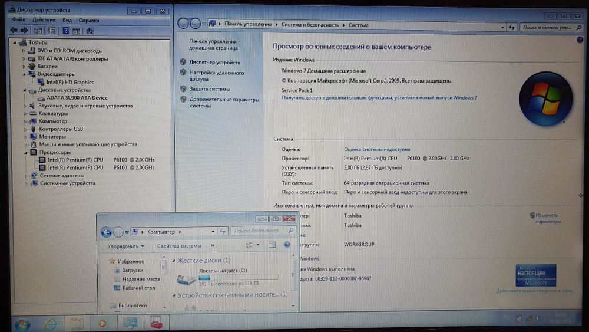
Task: Go back in Device Manager toolbar
Action: [x=14, y=31]
